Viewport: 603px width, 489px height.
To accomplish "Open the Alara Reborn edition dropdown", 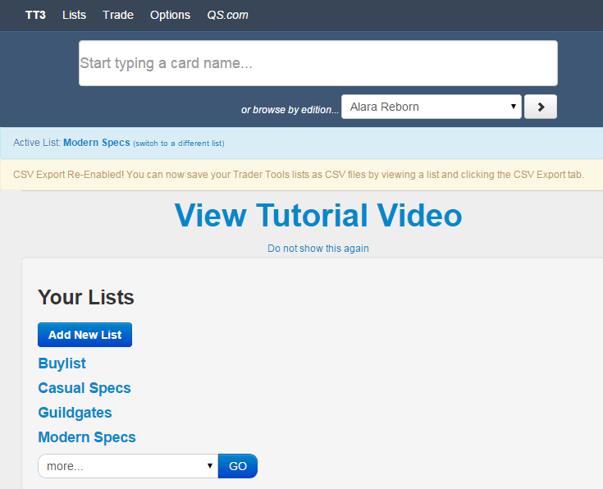I will (431, 107).
